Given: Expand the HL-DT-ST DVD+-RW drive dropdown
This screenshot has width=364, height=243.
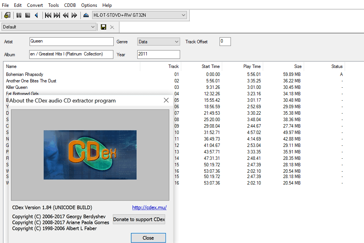Looking at the screenshot, I should pos(184,15).
